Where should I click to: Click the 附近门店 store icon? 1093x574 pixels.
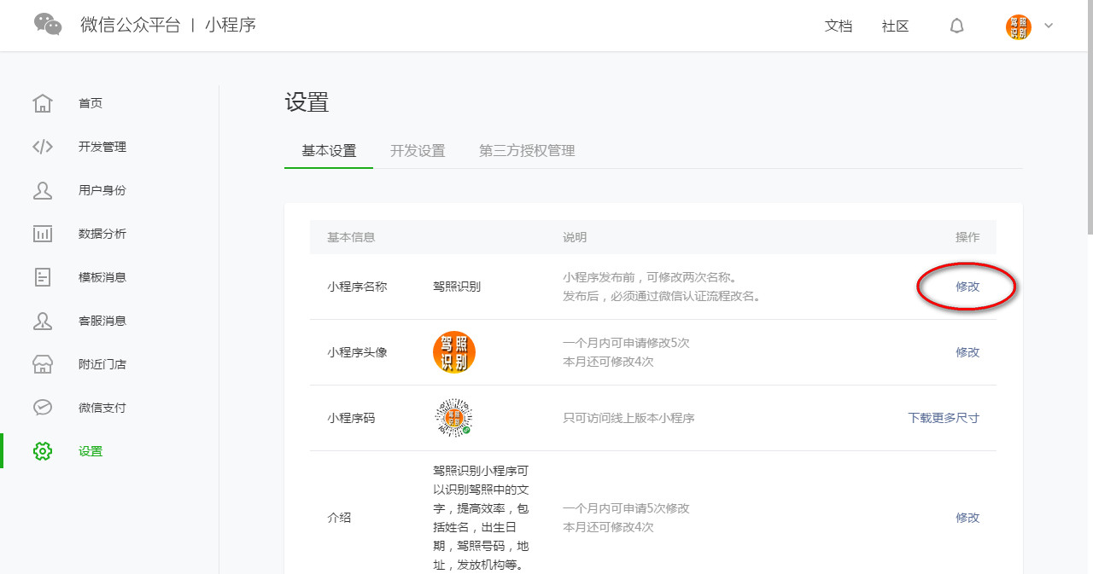pyautogui.click(x=43, y=364)
